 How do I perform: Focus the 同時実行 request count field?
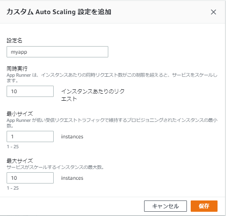[30, 91]
